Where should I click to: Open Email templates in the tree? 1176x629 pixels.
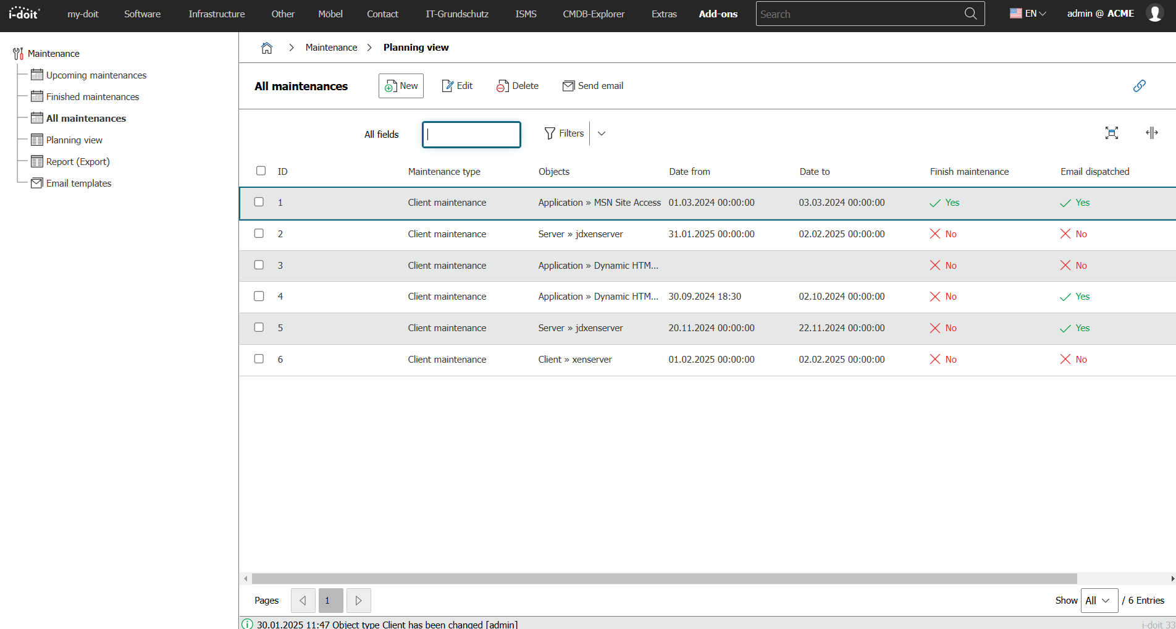coord(78,183)
